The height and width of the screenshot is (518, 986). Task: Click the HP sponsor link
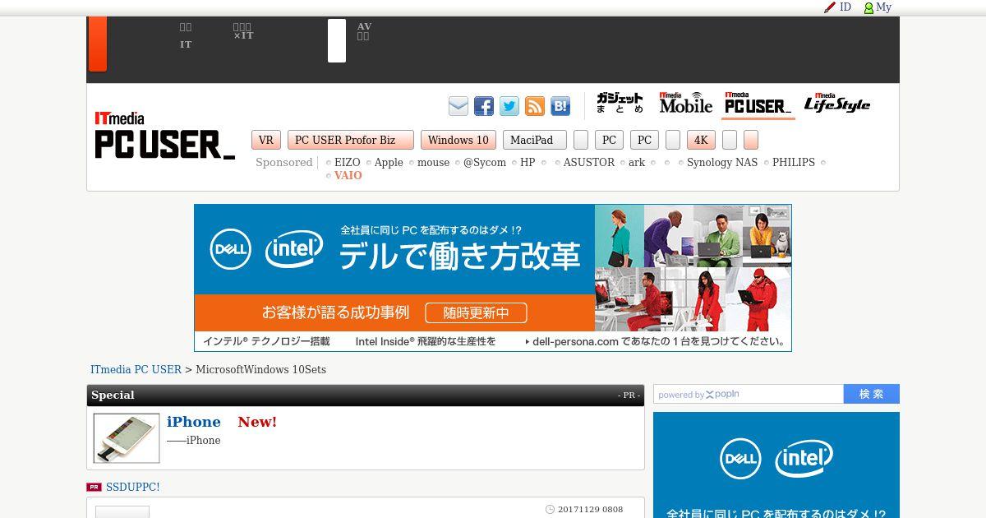click(528, 163)
